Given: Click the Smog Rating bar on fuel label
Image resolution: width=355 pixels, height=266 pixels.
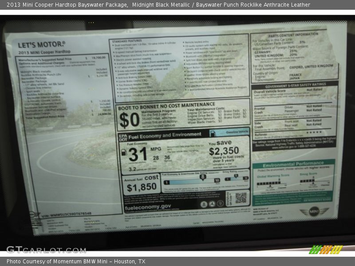Looking at the screenshot, I should tap(236, 179).
